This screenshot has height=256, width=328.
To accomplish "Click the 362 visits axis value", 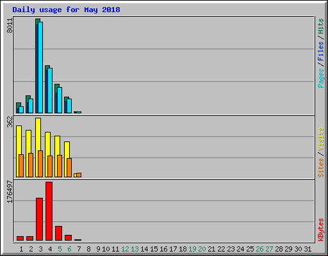I will 10,122.
